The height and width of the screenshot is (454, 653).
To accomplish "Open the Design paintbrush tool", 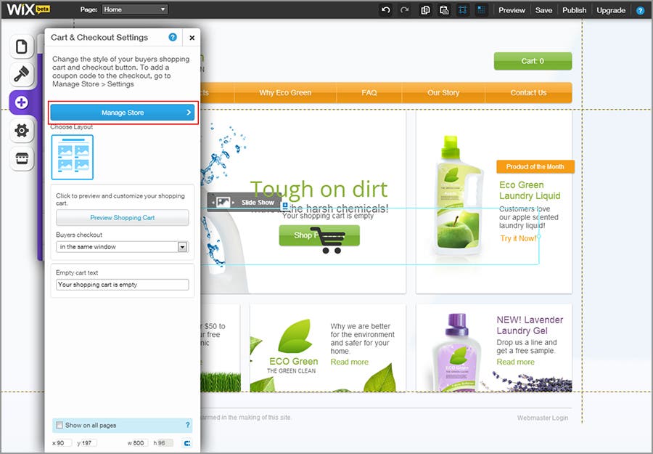I will click(21, 75).
